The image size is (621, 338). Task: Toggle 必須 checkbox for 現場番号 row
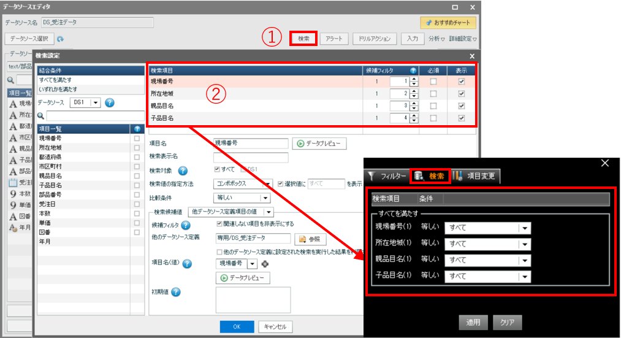pos(433,82)
